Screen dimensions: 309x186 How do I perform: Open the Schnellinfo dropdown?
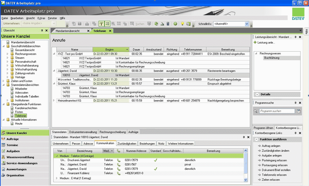[247, 24]
